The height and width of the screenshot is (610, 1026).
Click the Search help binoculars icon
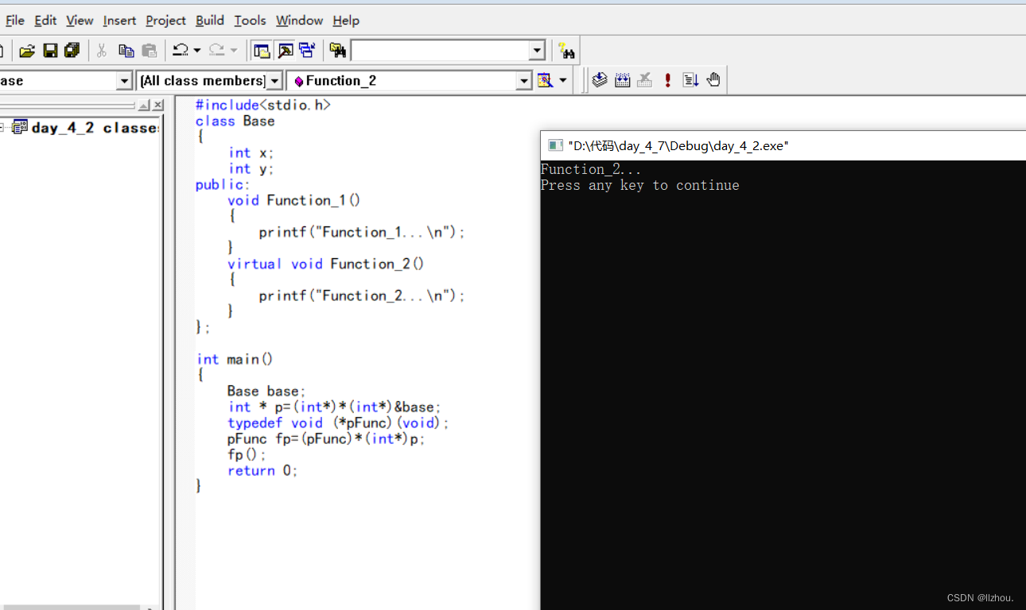point(566,51)
